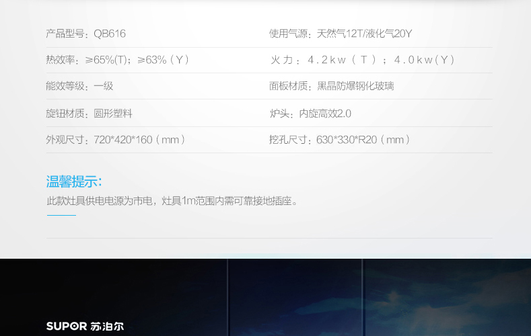This screenshot has width=531, height=336.
Task: Click the 火力 firepower 4.2kw specification
Action: coord(363,60)
